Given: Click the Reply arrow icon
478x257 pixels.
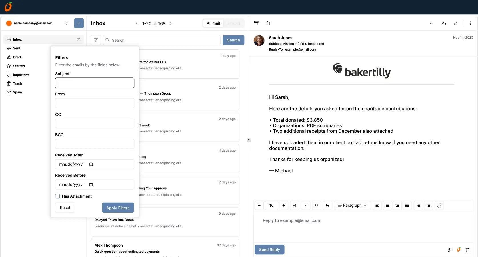Looking at the screenshot, I should coord(431,23).
